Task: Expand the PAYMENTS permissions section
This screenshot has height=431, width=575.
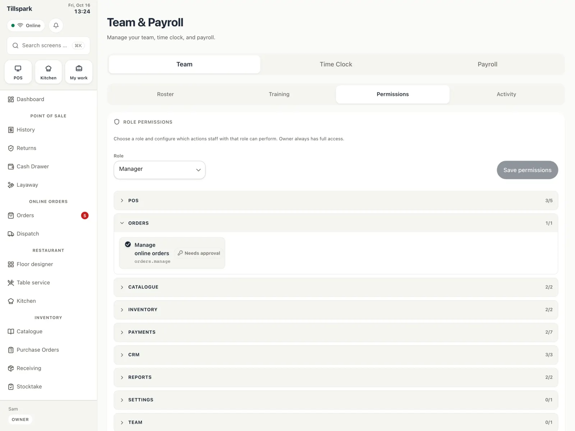Action: tap(336, 332)
